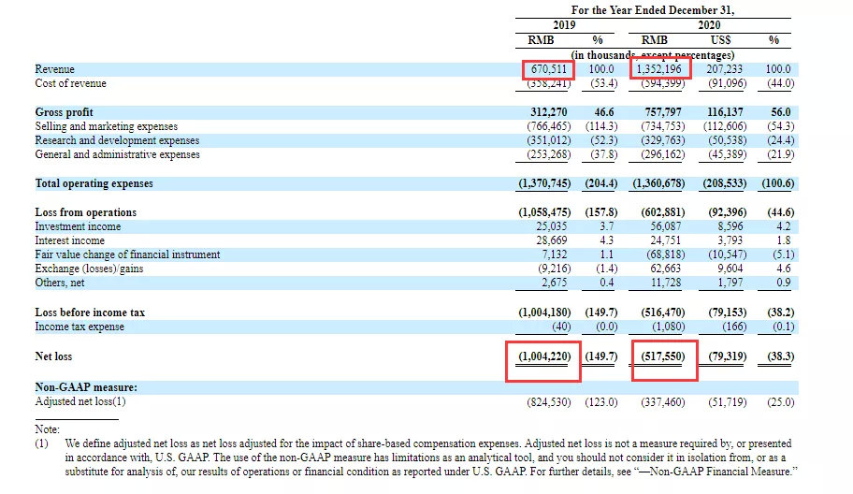Select the Total operating expenses row label
The height and width of the screenshot is (494, 853).
point(94,183)
